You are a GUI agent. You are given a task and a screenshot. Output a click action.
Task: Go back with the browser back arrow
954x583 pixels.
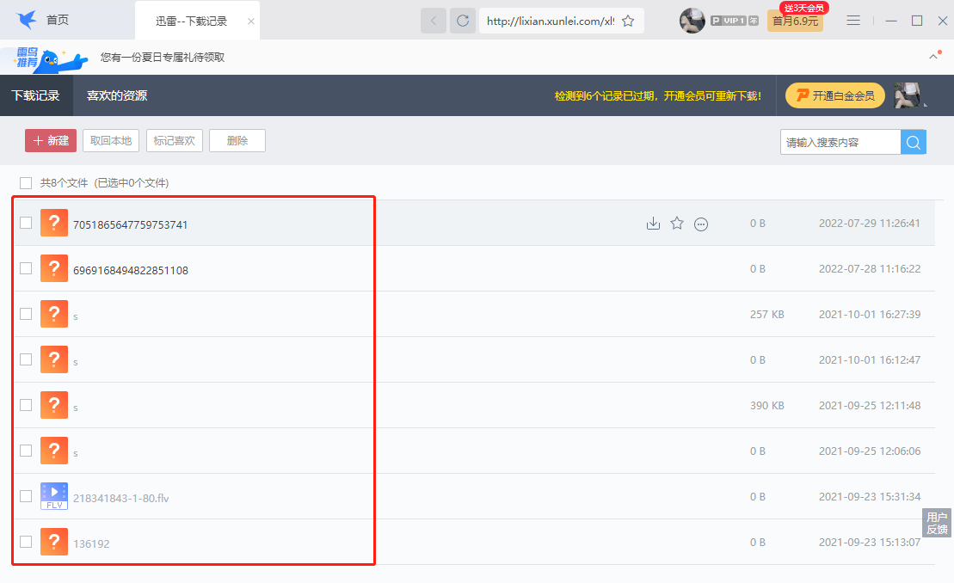coord(434,21)
